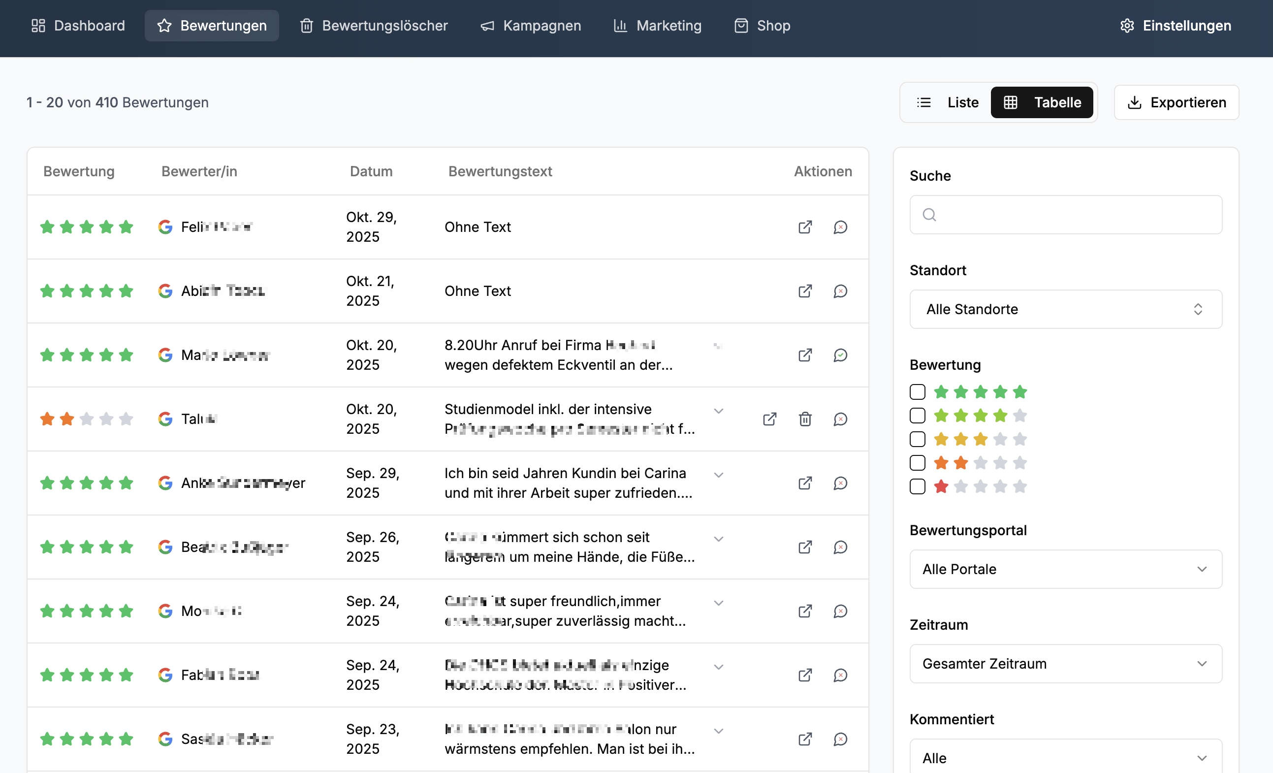Open the Alle Standorte dropdown
The height and width of the screenshot is (773, 1273).
pos(1065,309)
